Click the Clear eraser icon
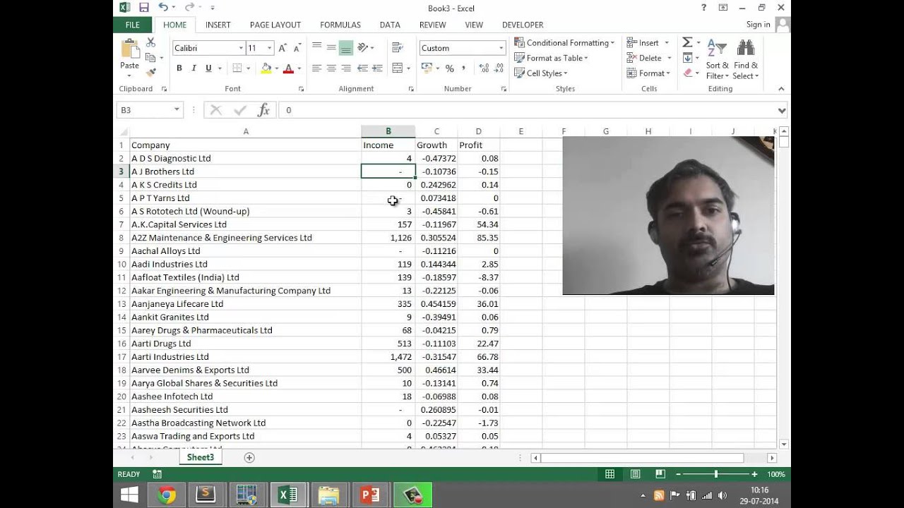 coord(688,73)
